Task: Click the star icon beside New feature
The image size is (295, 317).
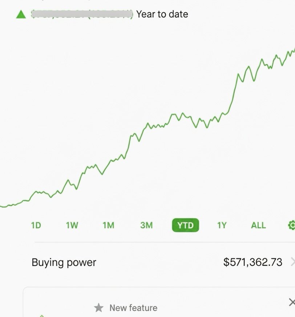Action: 98,308
